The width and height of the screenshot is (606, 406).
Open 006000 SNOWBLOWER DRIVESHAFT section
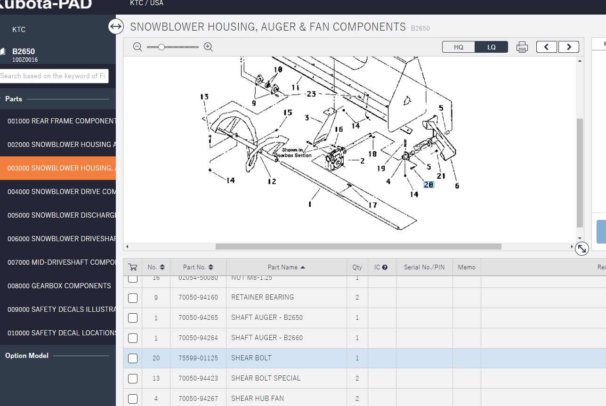[58, 239]
